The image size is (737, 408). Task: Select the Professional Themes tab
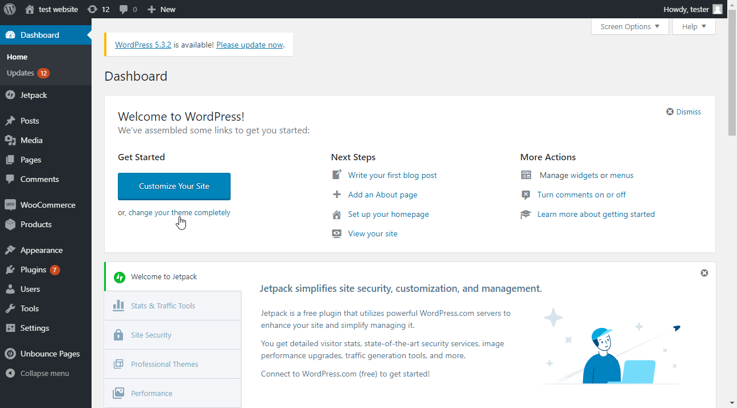coord(173,364)
